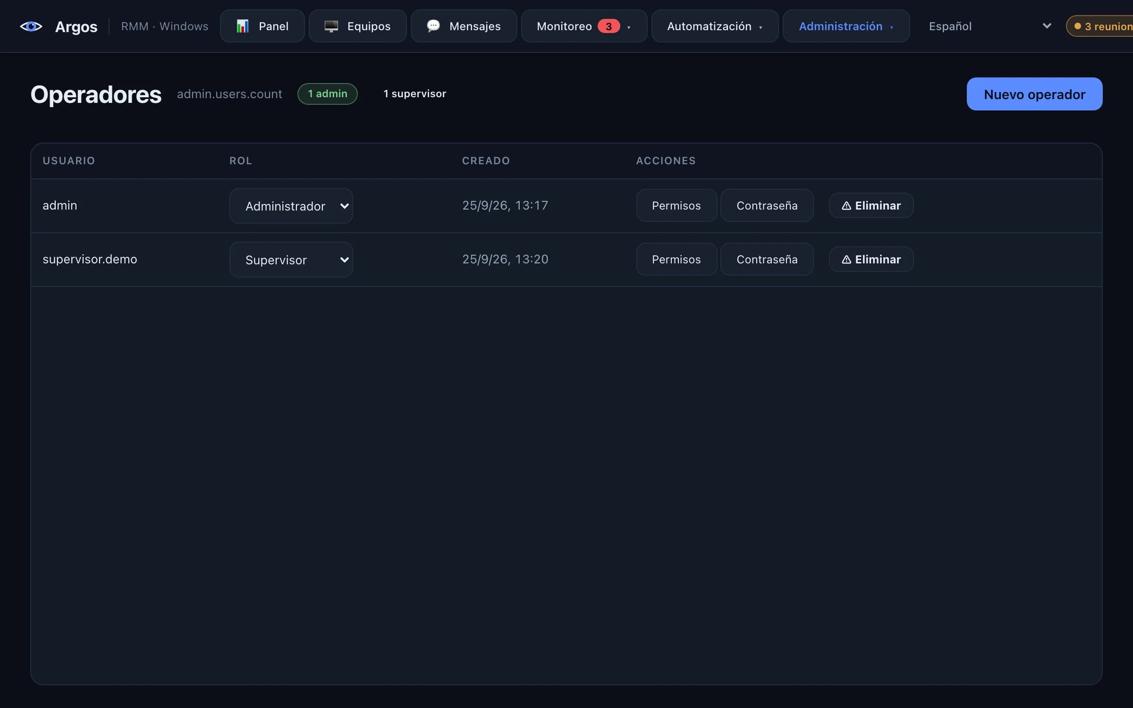Screen dimensions: 1133x708
Task: Click the ACCIONES column header
Action: point(666,160)
